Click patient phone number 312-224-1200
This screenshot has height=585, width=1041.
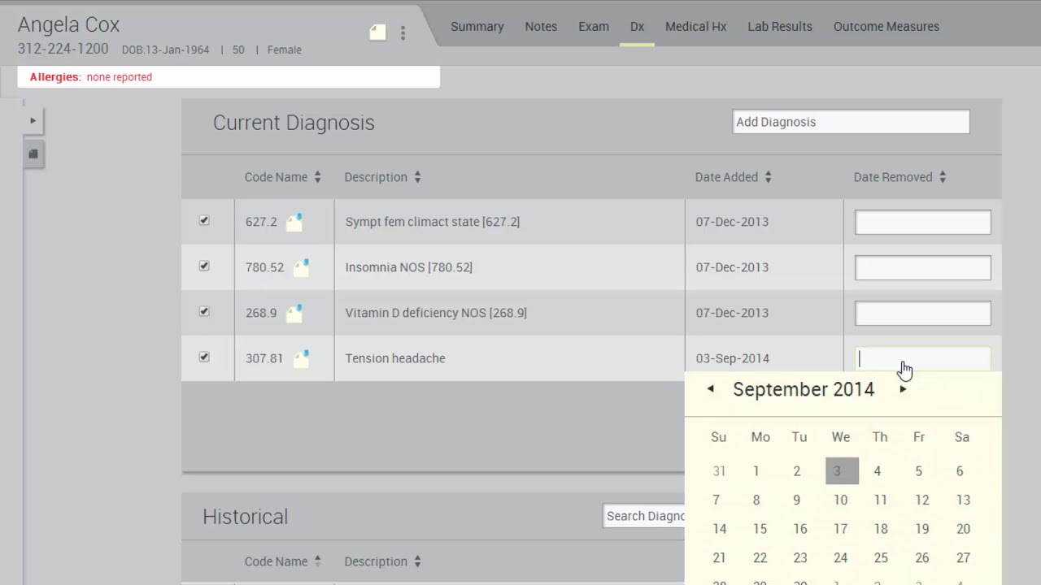(63, 49)
